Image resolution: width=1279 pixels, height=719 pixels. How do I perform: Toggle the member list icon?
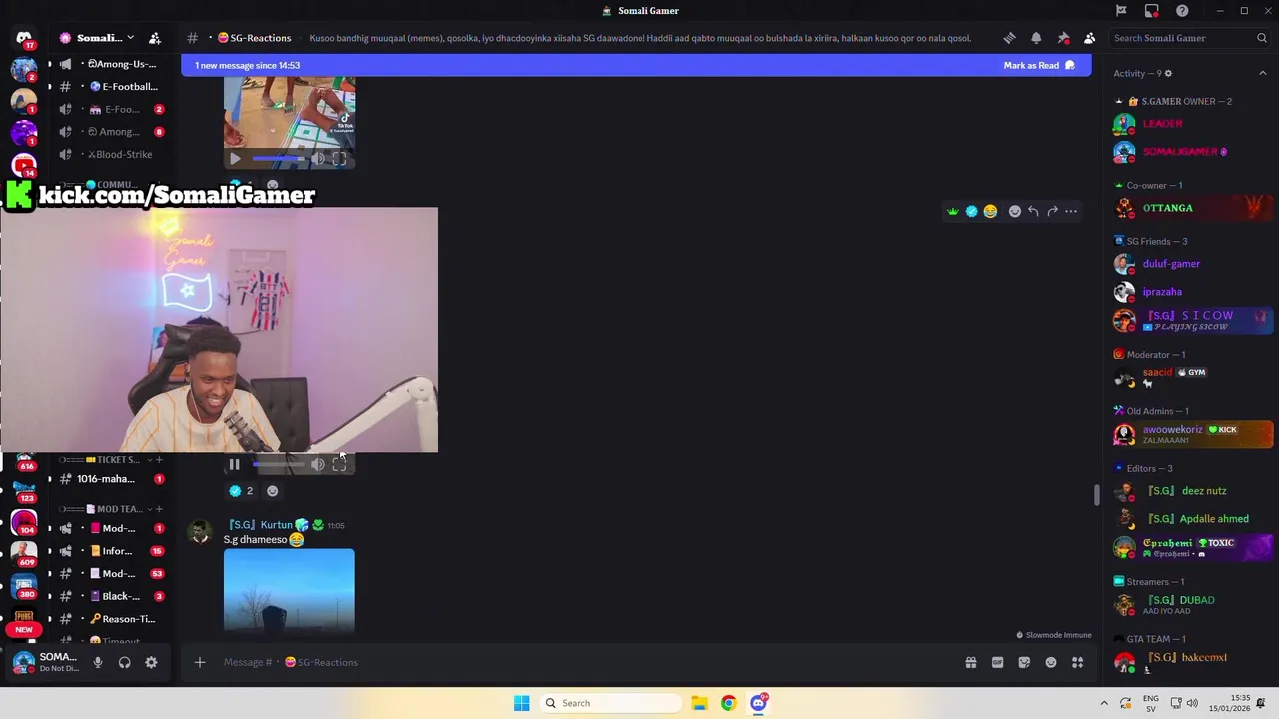tap(1089, 38)
